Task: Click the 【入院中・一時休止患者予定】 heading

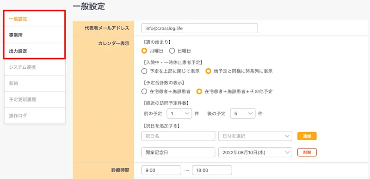Action: (x=173, y=63)
